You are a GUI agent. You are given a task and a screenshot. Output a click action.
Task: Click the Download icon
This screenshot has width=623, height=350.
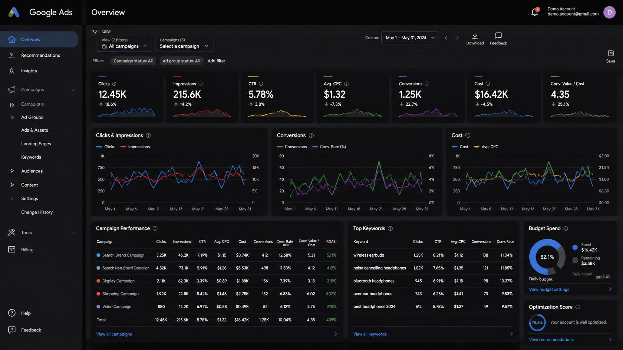pyautogui.click(x=475, y=36)
